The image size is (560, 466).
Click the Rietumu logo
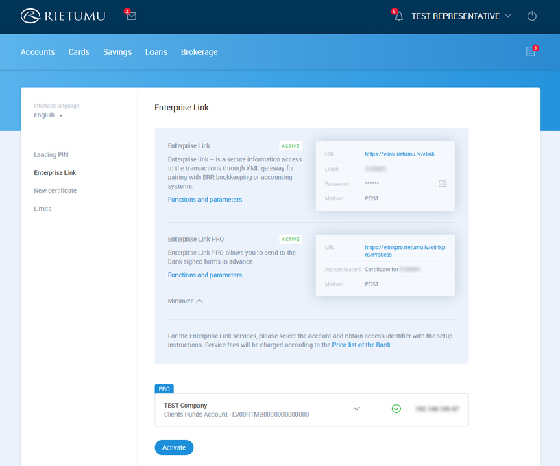62,15
